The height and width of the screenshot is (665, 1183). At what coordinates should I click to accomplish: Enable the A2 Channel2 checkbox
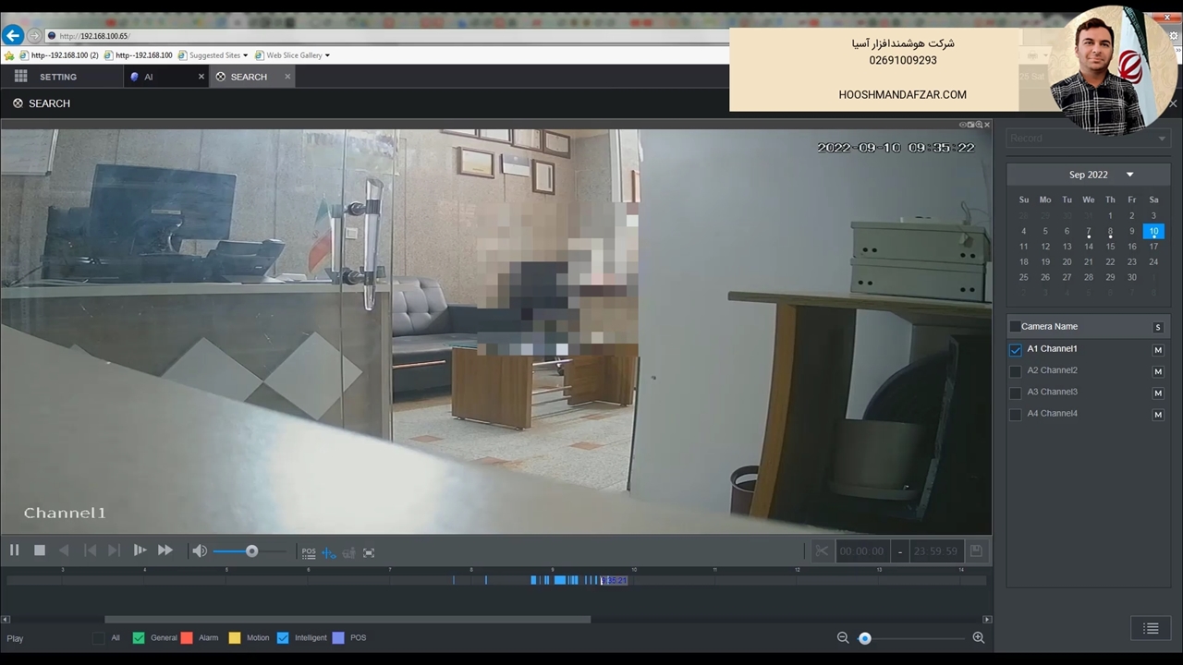pos(1016,371)
